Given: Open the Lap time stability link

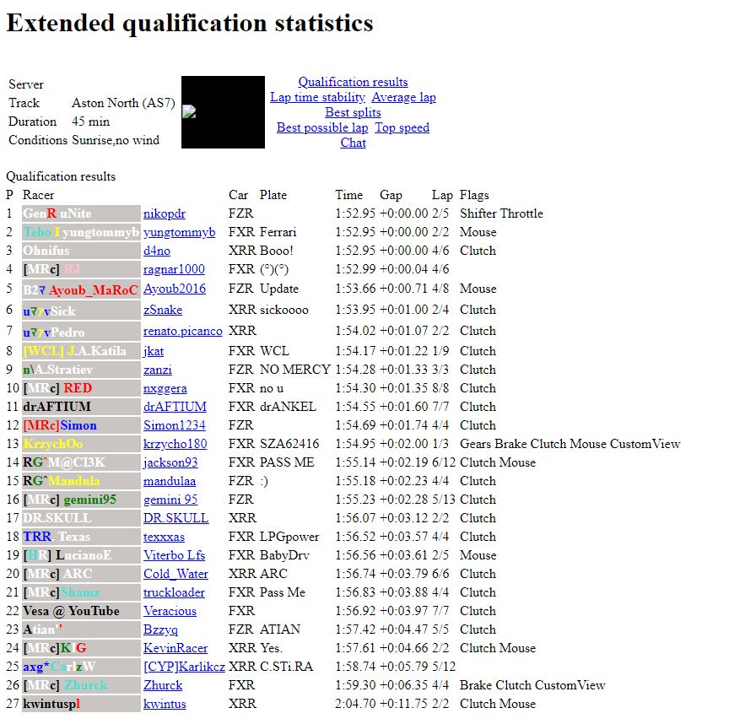Looking at the screenshot, I should (318, 97).
